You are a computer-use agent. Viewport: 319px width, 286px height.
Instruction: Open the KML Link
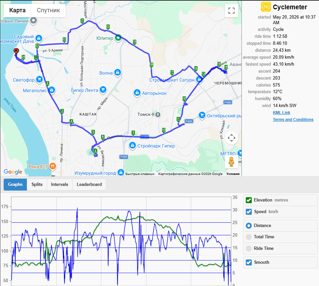281,113
